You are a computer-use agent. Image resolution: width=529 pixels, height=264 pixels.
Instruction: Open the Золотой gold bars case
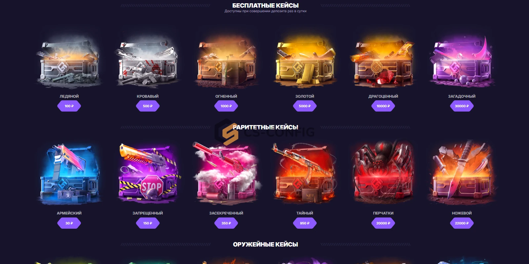tap(305, 62)
